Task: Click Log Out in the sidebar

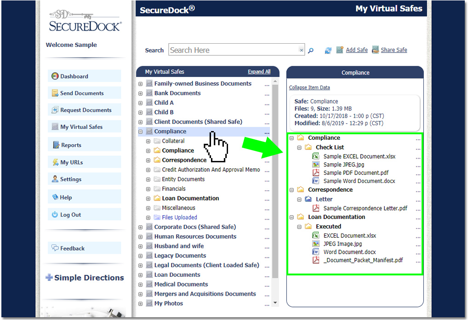Action: (x=85, y=214)
